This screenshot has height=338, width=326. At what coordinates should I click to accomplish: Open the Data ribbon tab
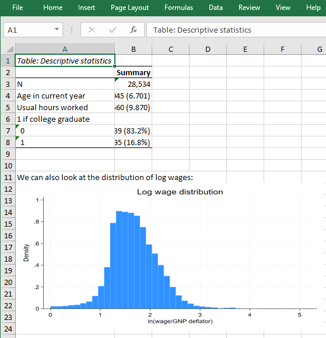tap(216, 8)
